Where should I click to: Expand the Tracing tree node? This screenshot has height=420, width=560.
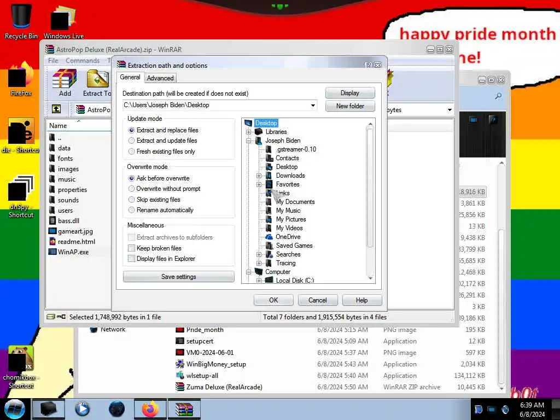click(x=259, y=263)
